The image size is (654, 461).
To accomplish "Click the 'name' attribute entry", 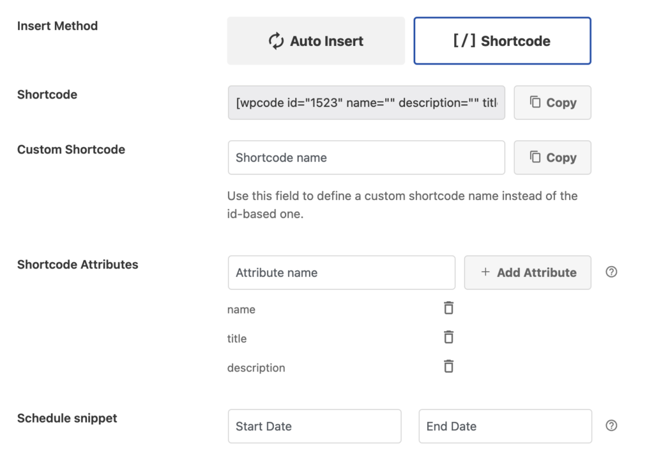I will [x=241, y=309].
